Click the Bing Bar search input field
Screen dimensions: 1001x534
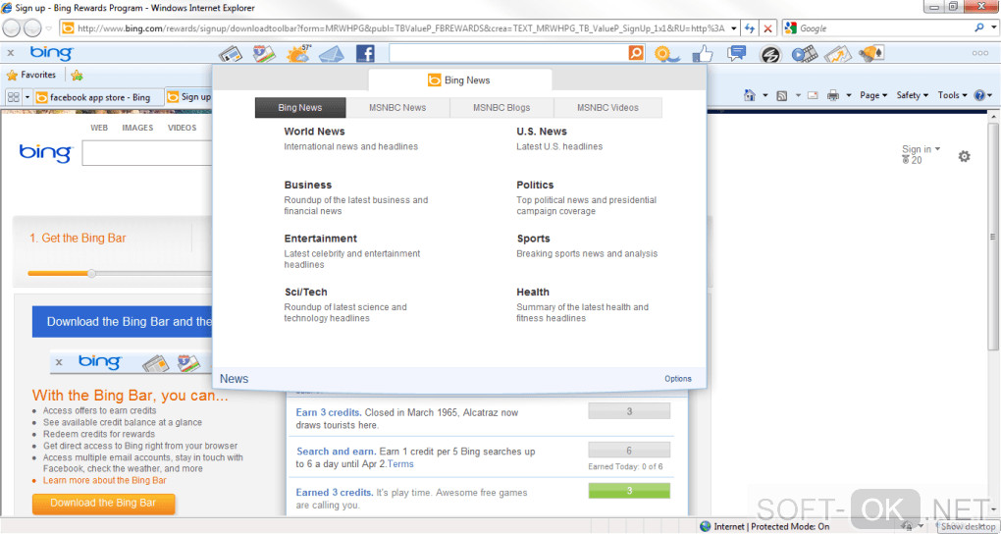tap(508, 53)
